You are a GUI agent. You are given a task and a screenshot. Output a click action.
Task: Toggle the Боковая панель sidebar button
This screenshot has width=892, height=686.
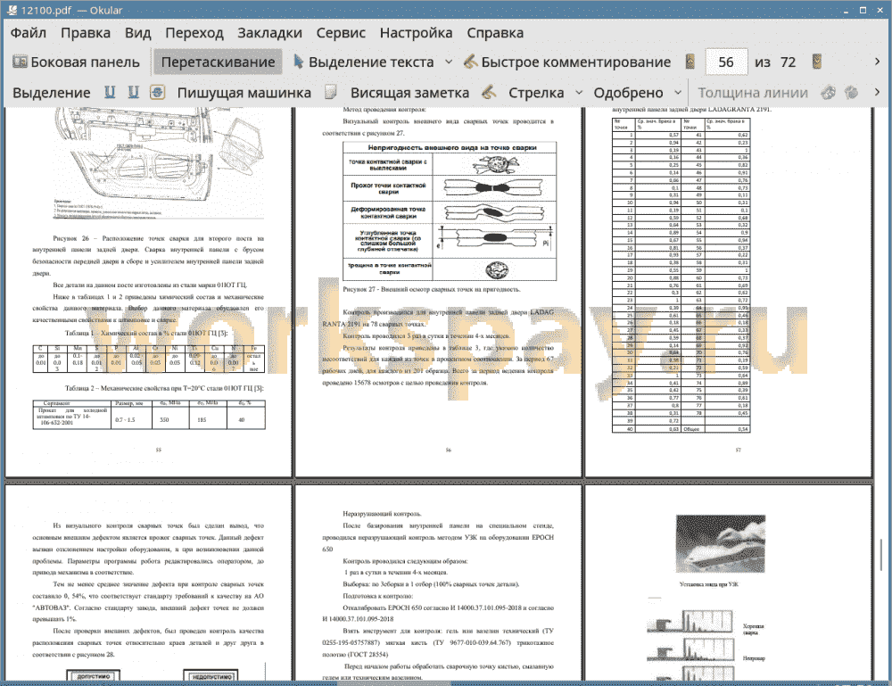point(76,62)
